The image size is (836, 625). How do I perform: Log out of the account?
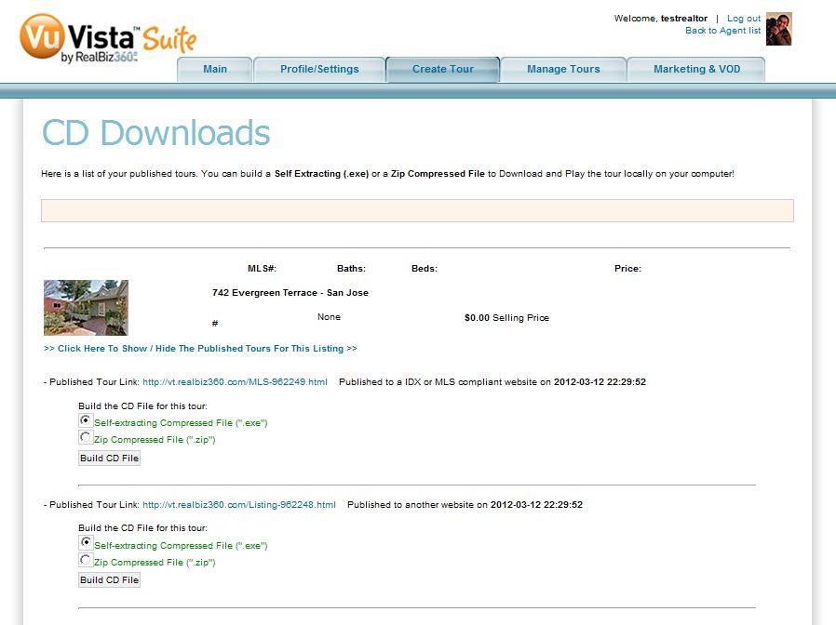click(x=744, y=18)
